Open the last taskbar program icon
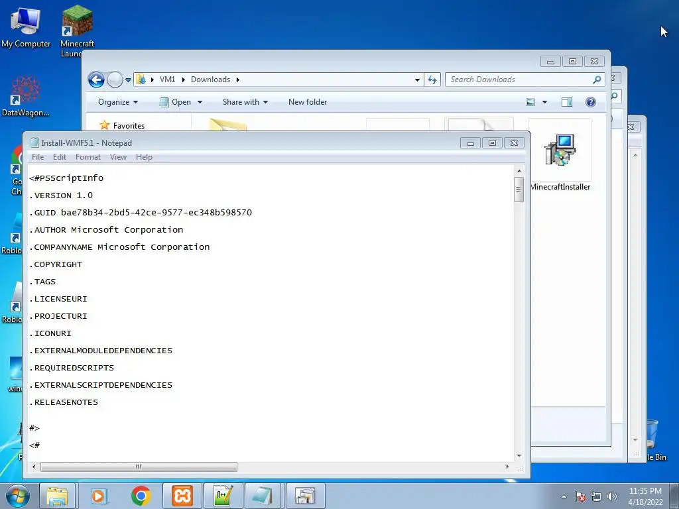The image size is (679, 509). coord(305,496)
